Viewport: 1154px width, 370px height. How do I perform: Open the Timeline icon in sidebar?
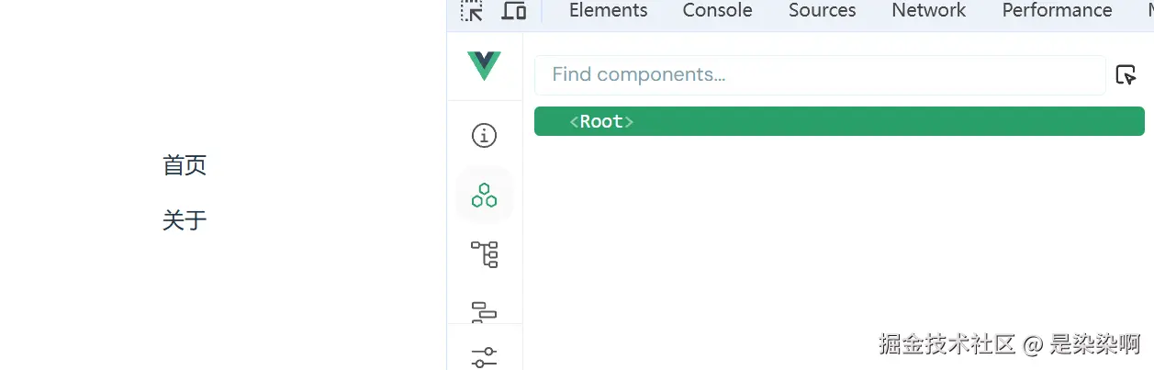point(484,311)
